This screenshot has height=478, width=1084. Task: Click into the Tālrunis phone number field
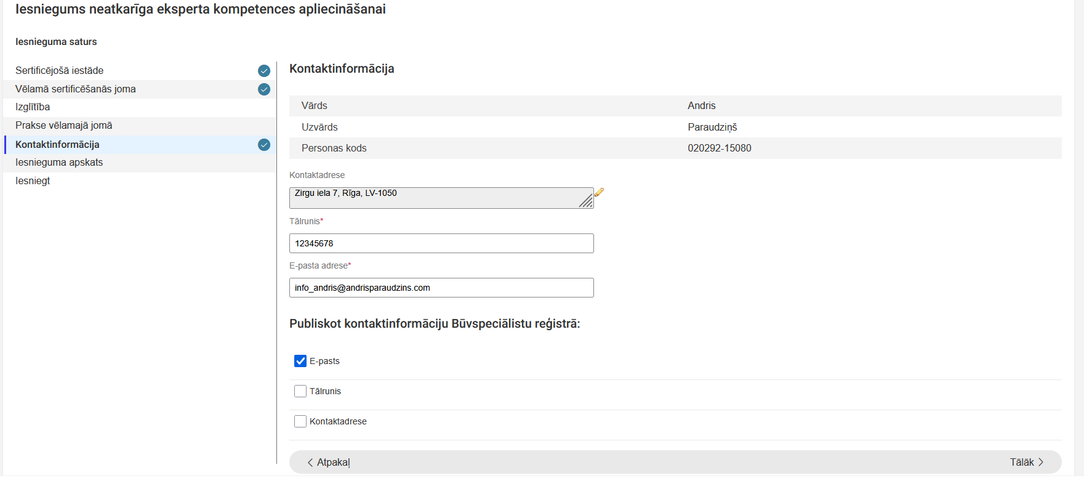[x=441, y=243]
